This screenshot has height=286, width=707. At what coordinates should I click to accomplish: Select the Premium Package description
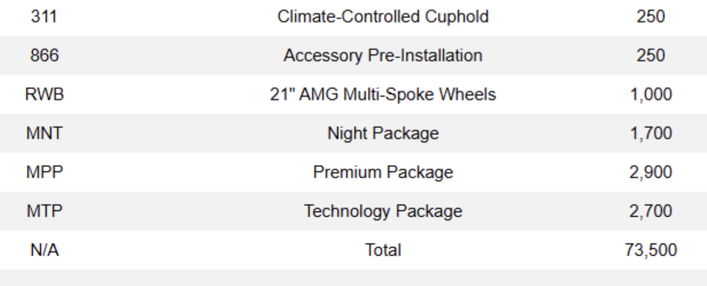[x=383, y=172]
